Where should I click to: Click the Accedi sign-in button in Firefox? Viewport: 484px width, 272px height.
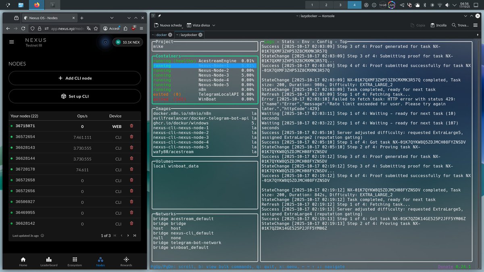coord(111,29)
